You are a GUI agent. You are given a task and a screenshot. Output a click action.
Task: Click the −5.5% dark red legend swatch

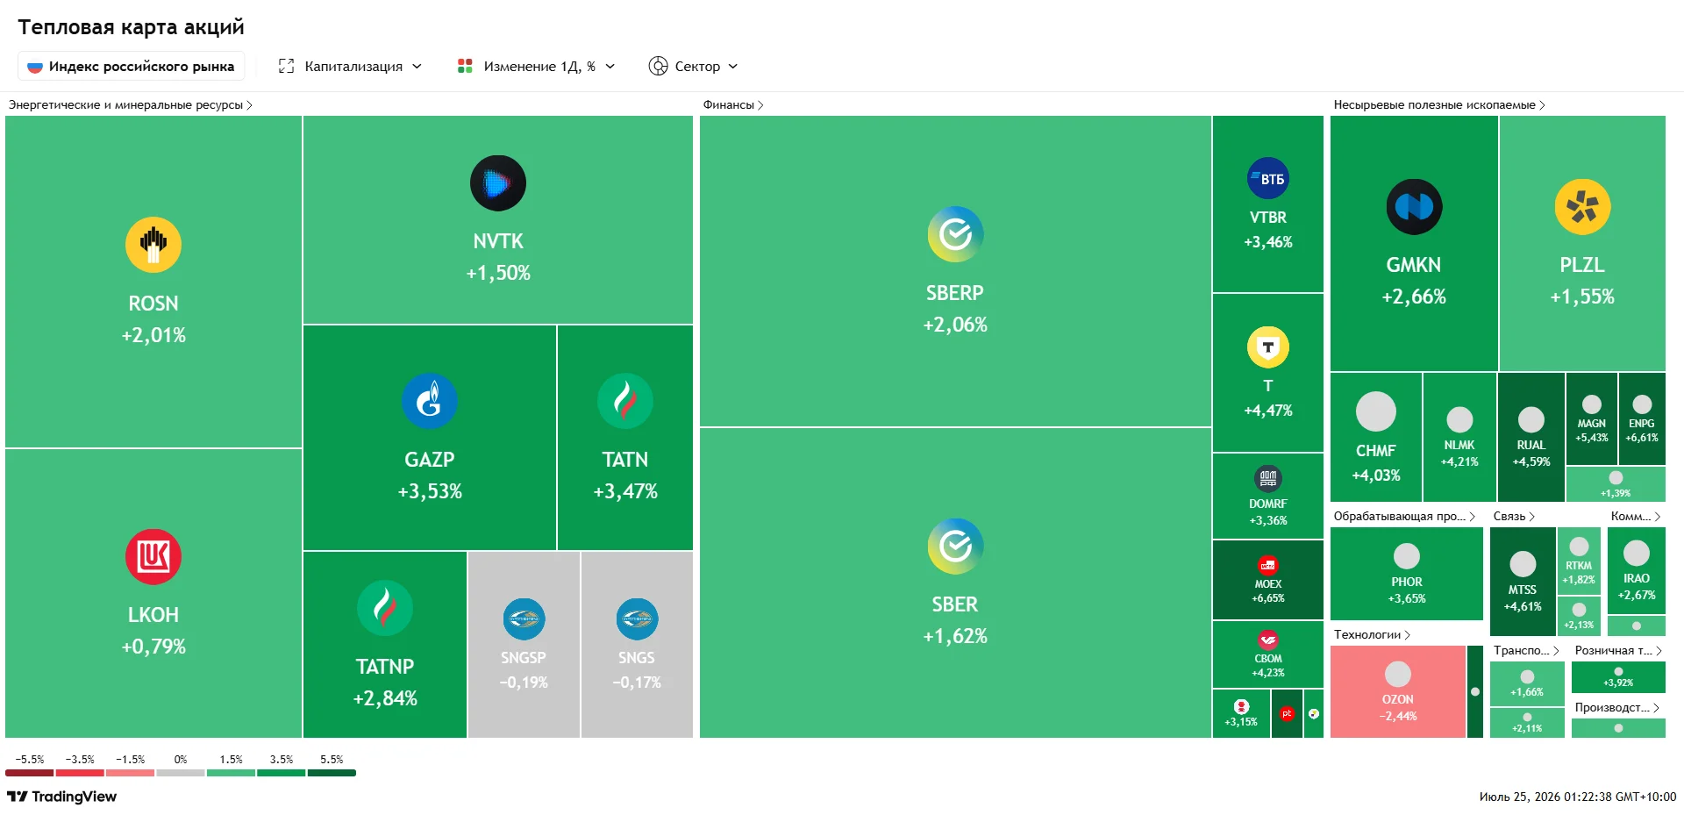click(x=30, y=773)
